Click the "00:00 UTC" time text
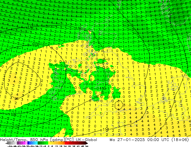Viewport: 191px width, 147px height. tap(158, 140)
